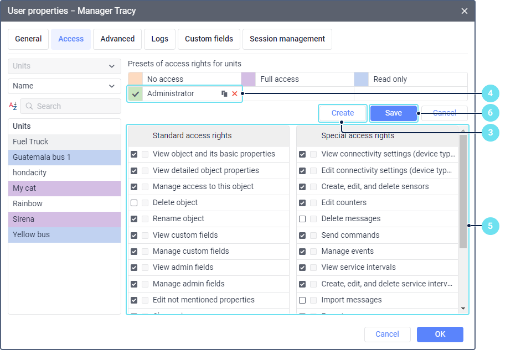Image resolution: width=521 pixels, height=350 pixels.
Task: Select the Full access purple preset swatch
Action: (x=249, y=79)
